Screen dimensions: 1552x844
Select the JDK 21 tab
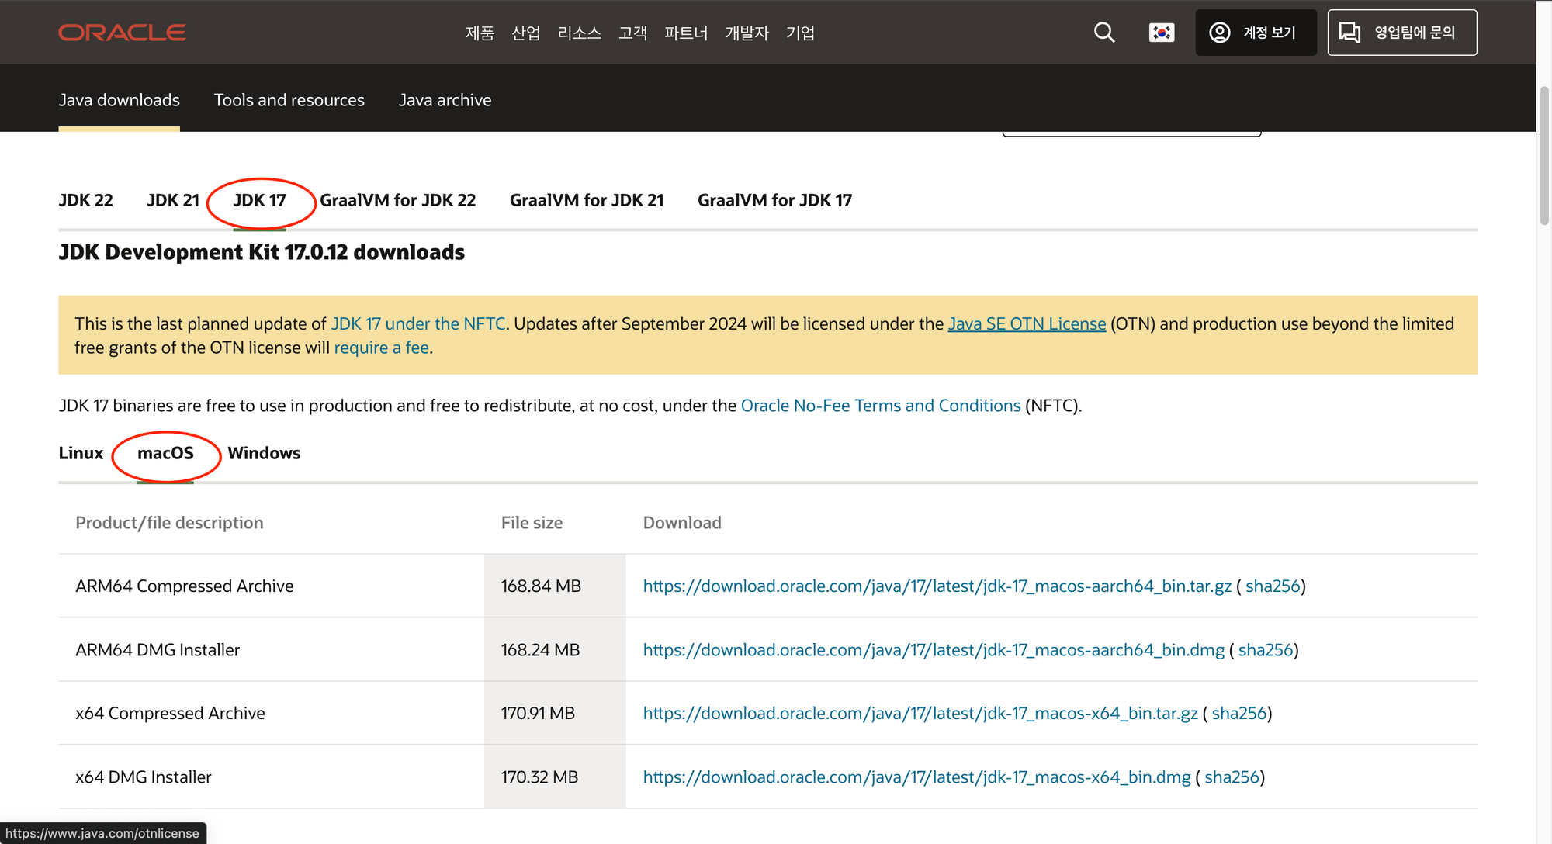pyautogui.click(x=173, y=200)
